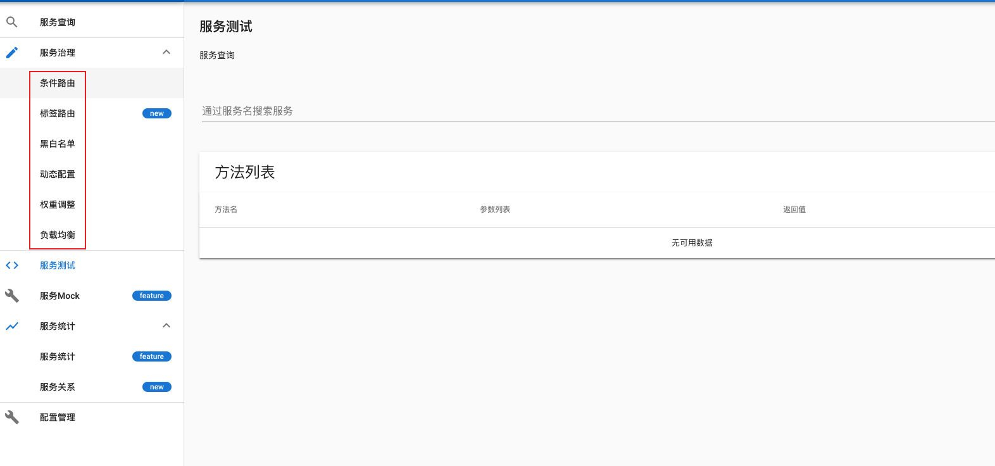Click the 返回值 column header
This screenshot has height=466, width=995.
click(794, 210)
